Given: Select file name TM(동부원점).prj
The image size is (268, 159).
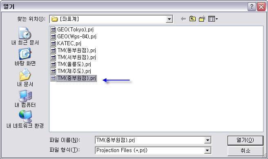Looking at the screenshot, I should [x=76, y=51].
